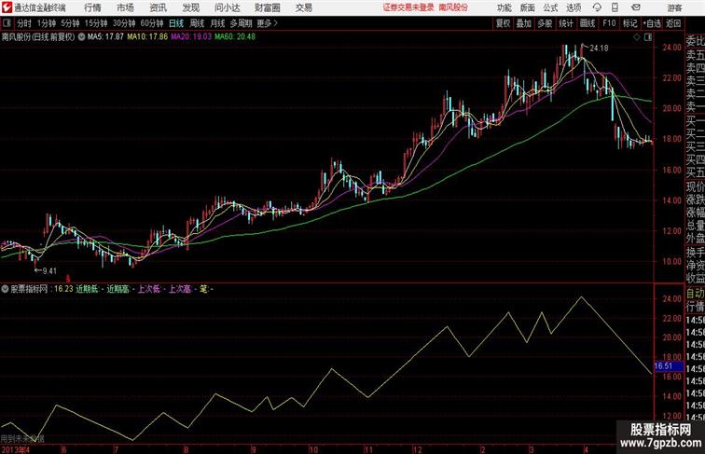
Task: Expand the 更多 periods chevron
Action: [x=268, y=23]
